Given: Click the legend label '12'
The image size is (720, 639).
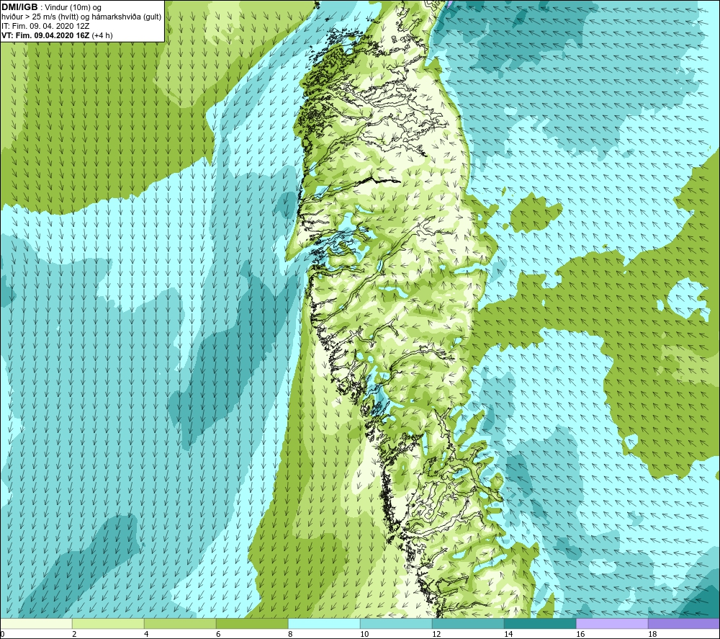Looking at the screenshot, I should coord(436,634).
